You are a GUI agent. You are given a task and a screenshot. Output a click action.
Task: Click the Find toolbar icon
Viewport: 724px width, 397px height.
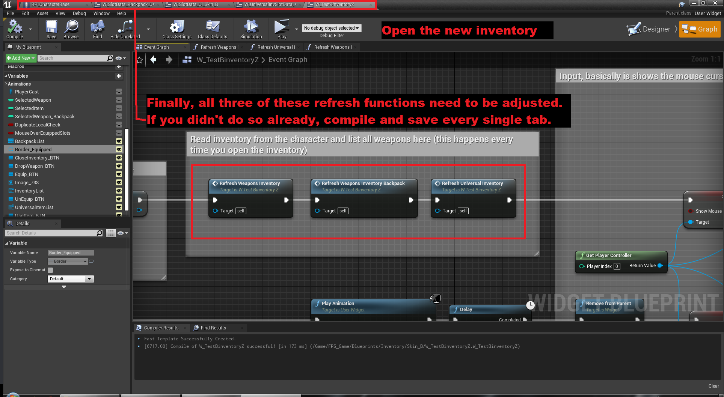point(97,29)
